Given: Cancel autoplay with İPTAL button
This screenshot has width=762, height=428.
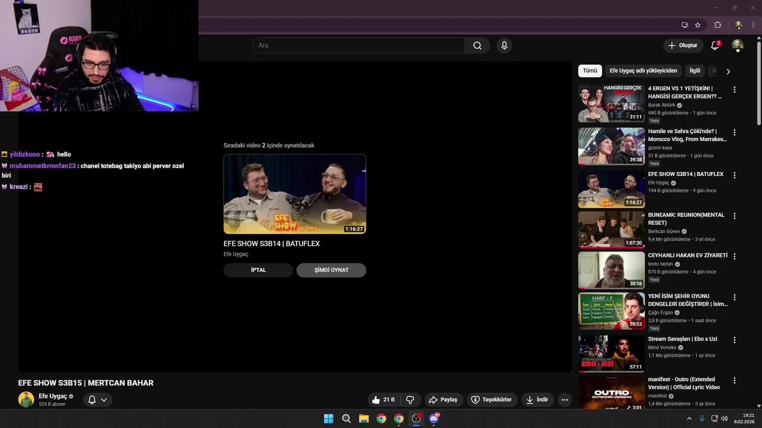Looking at the screenshot, I should click(x=258, y=270).
